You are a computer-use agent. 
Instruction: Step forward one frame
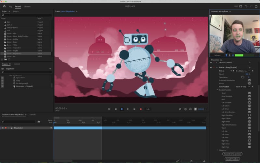[x=134, y=109]
